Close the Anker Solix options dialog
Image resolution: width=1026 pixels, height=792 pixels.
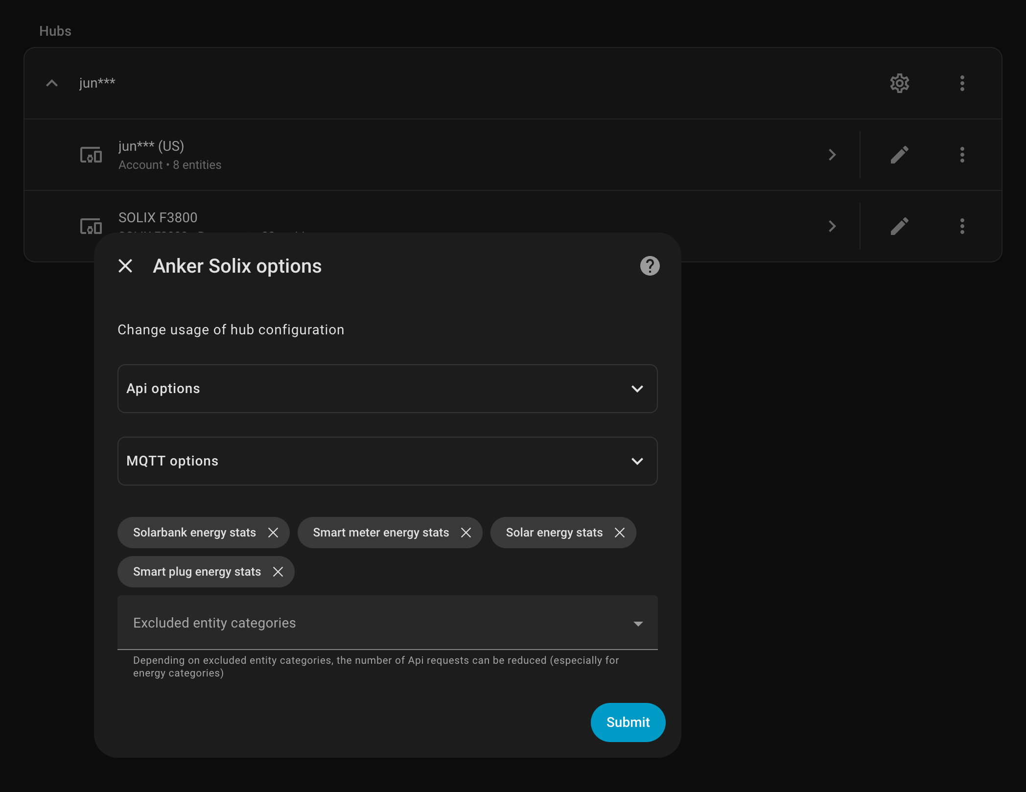click(x=125, y=266)
